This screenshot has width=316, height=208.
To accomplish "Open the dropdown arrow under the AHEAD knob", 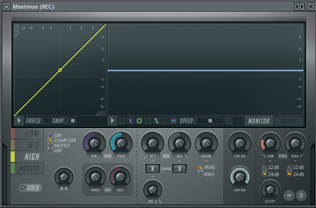I will click(206, 161).
